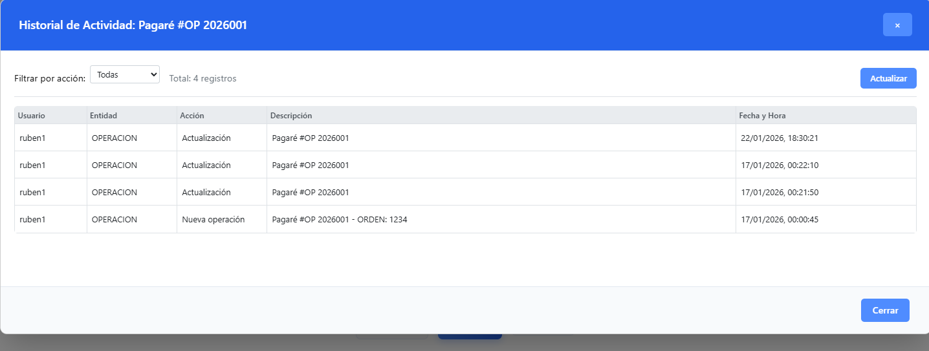Open the 'Filtrar por acción' dropdown
929x351 pixels.
pos(125,75)
